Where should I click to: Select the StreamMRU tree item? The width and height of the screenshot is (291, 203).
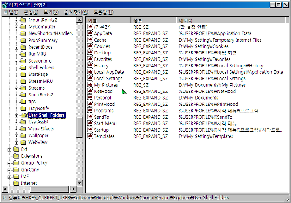point(40,81)
